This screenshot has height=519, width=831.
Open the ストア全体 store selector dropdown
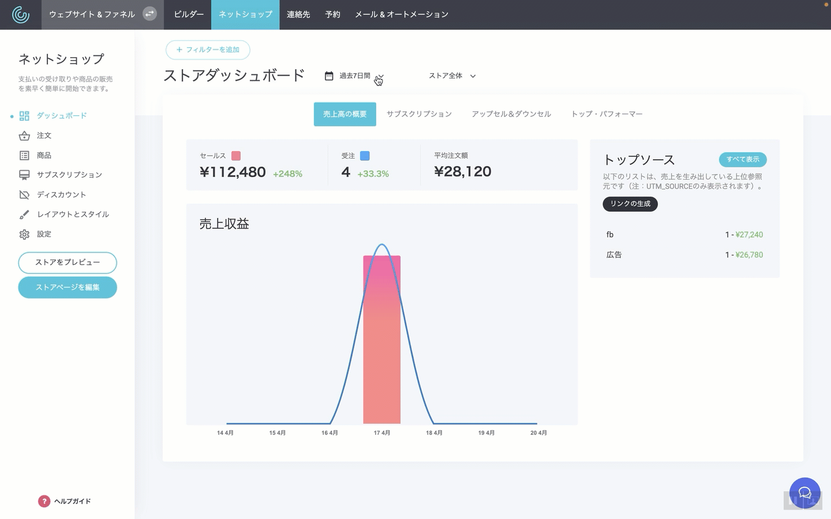coord(452,76)
